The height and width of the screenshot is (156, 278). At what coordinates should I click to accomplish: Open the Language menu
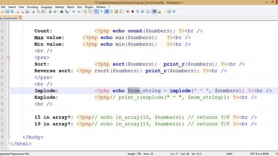coord(46,7)
